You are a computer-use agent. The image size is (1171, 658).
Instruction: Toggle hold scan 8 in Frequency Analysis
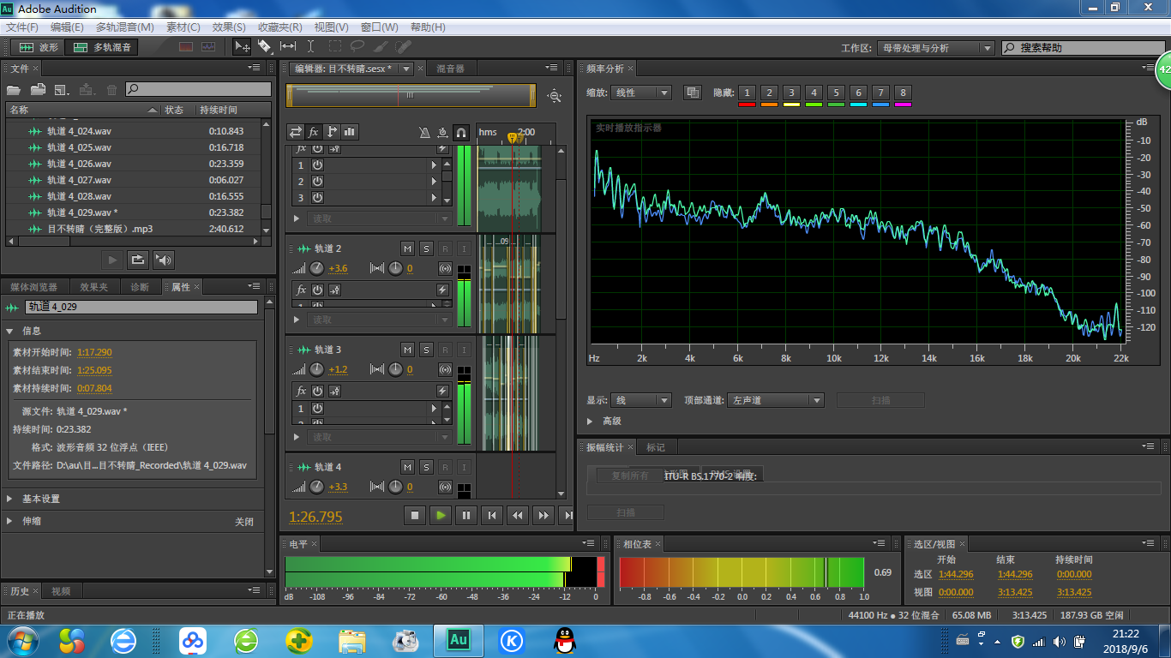click(x=903, y=93)
